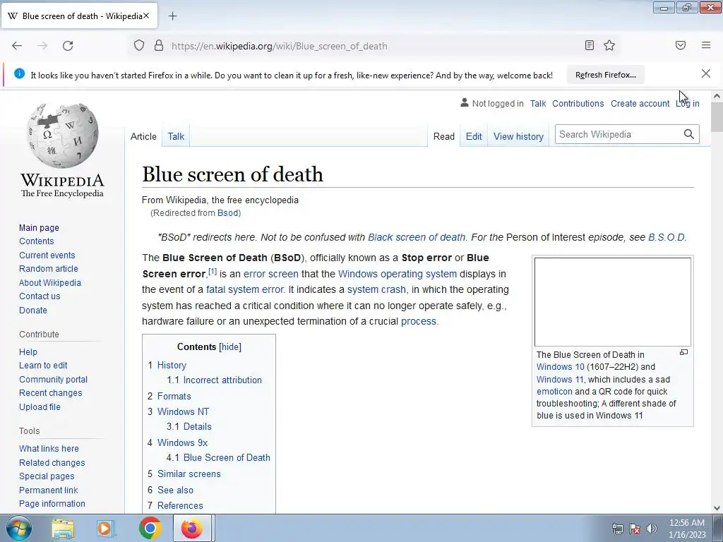The width and height of the screenshot is (723, 542).
Task: Open the Action Center flag tray icon
Action: 635,529
